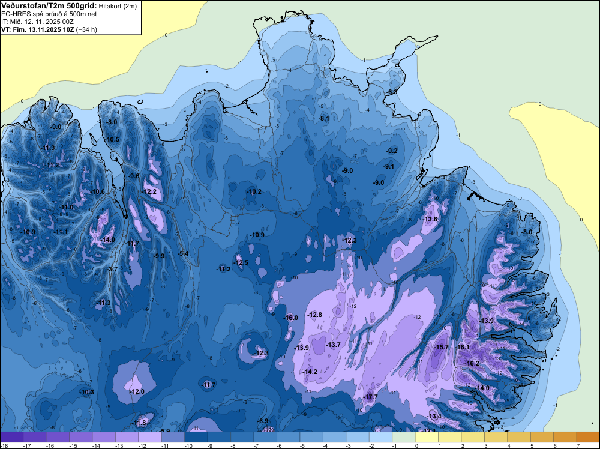Click the 'VT: Fim. 13.11.2025 10Z' line
The width and height of the screenshot is (600, 449).
pos(37,29)
